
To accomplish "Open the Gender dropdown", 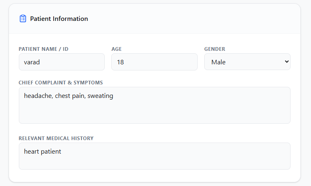I will tap(247, 62).
